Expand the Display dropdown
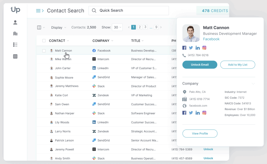The height and width of the screenshot is (164, 267). (59, 27)
